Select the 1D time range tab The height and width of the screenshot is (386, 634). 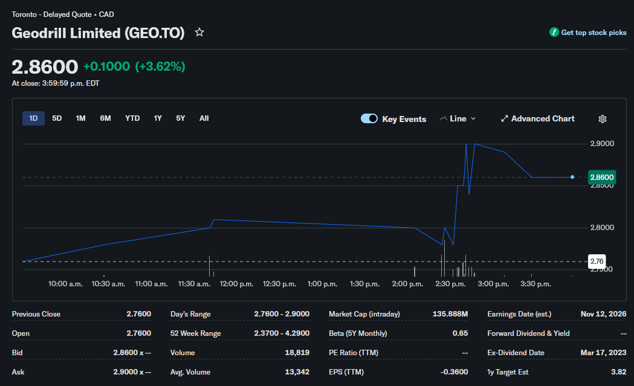coord(34,118)
